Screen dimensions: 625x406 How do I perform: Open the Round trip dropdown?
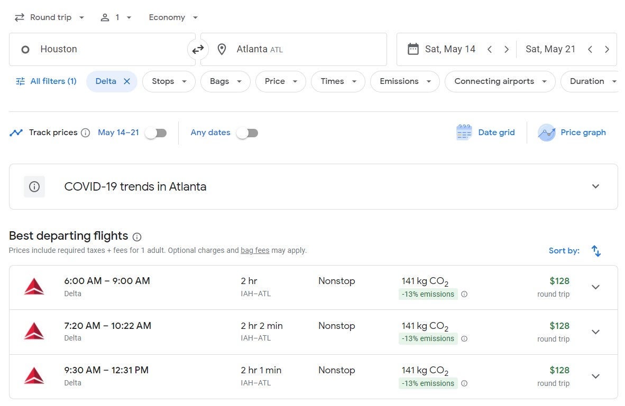point(49,17)
